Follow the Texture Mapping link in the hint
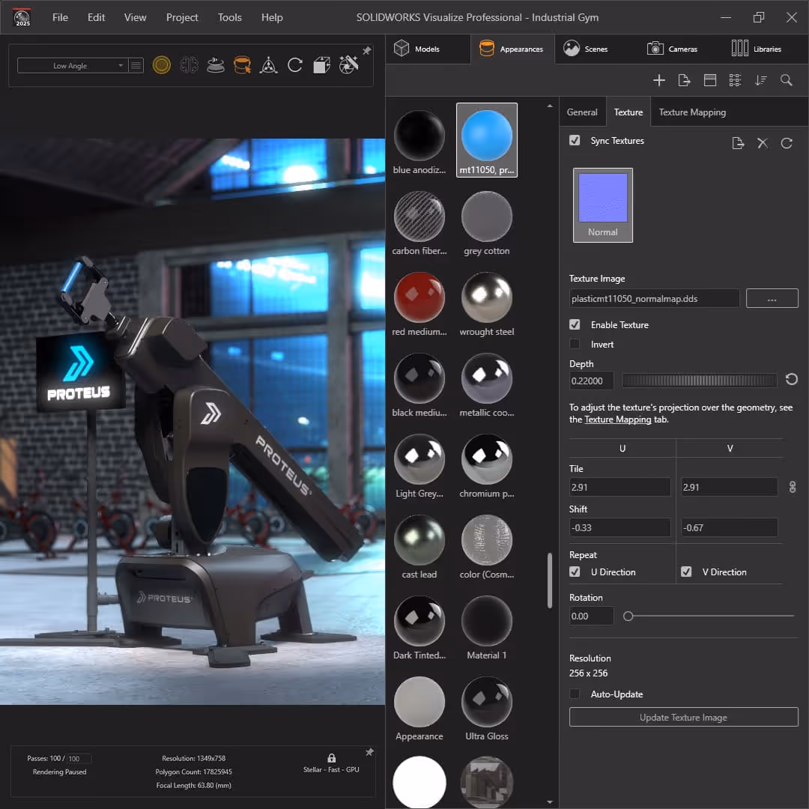The width and height of the screenshot is (809, 809). tap(617, 419)
